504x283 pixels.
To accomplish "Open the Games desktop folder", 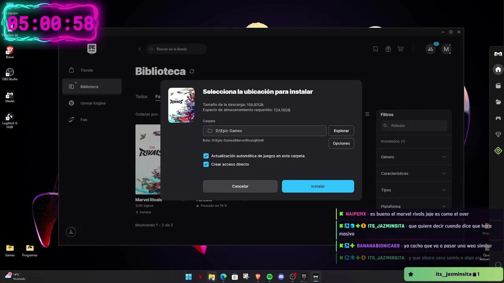I will [x=10, y=250].
